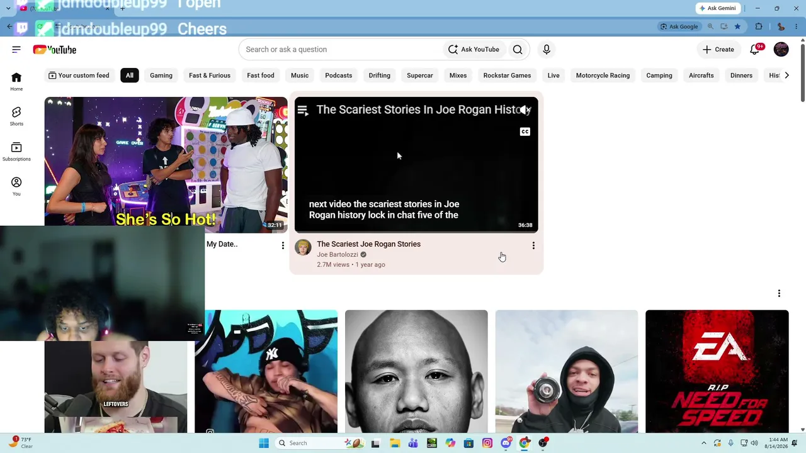Expand the system tray hidden icons chevron
The image size is (806, 453).
[x=704, y=443]
